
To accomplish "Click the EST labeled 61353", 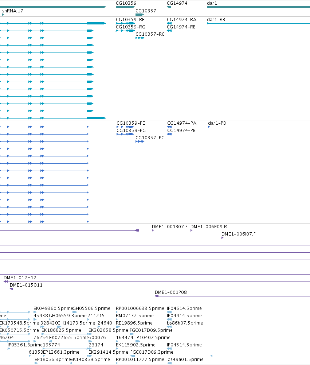I will point(36,353).
